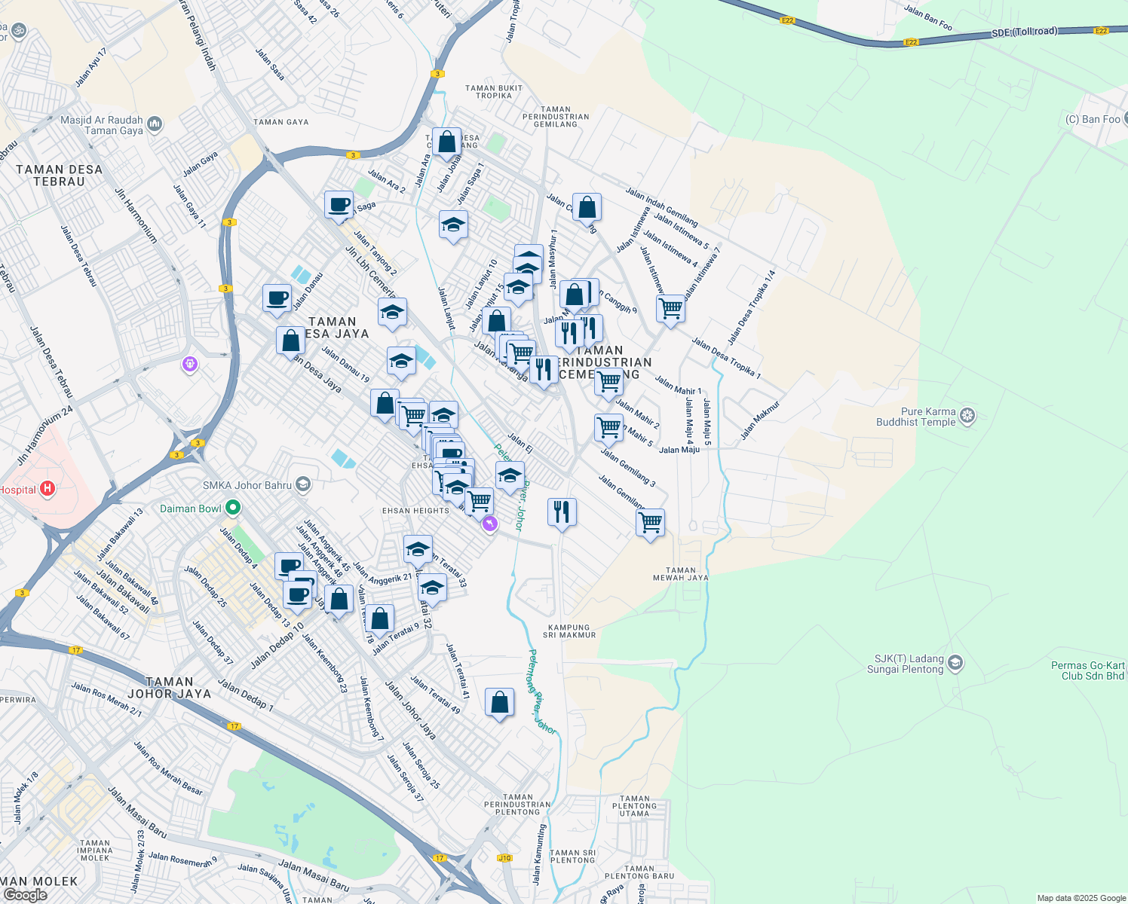This screenshot has width=1128, height=904.
Task: Click the (C) Ban Foo place label
Action: [1093, 119]
